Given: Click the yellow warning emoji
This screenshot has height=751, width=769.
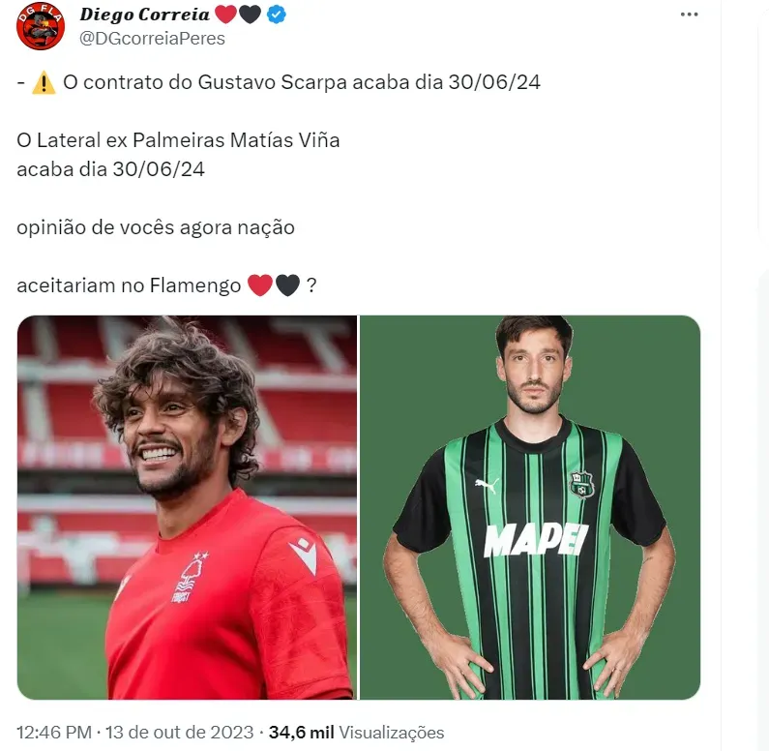Looking at the screenshot, I should pyautogui.click(x=44, y=82).
